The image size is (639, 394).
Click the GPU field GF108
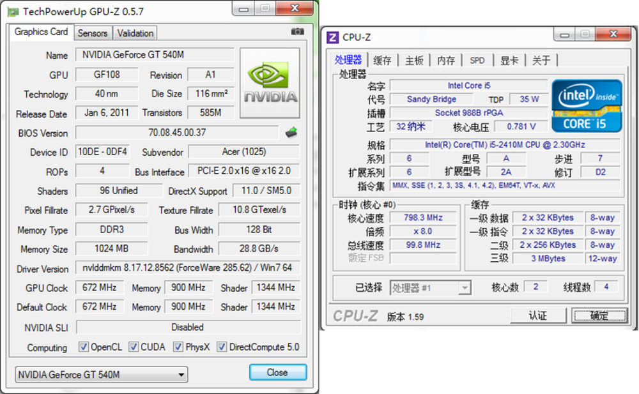[x=107, y=75]
